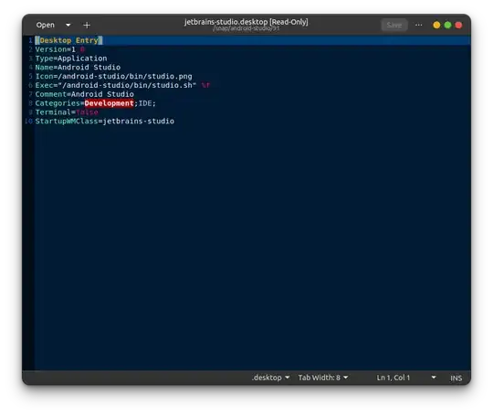This screenshot has width=493, height=415.
Task: Click the IDE; category value
Action: tap(147, 103)
